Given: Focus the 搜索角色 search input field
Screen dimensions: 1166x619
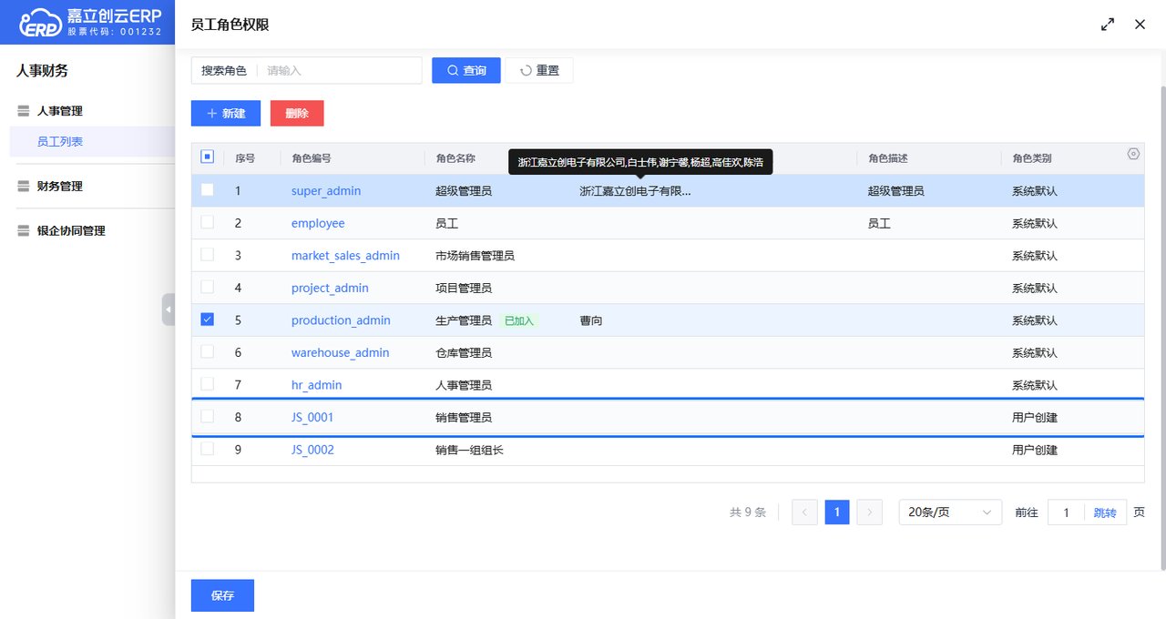Looking at the screenshot, I should 339,70.
